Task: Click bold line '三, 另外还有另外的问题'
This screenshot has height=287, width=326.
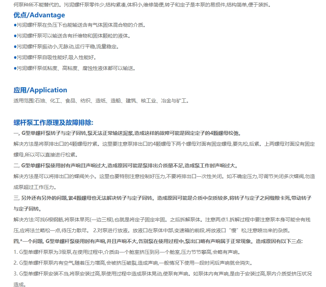Action: pyautogui.click(x=163, y=198)
